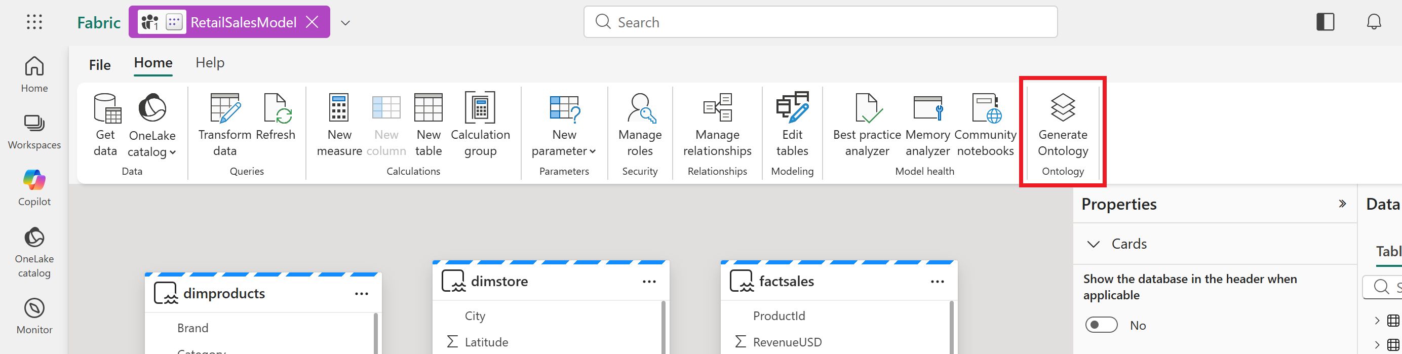The width and height of the screenshot is (1402, 354).
Task: Open dimstore table options menu
Action: (x=649, y=282)
